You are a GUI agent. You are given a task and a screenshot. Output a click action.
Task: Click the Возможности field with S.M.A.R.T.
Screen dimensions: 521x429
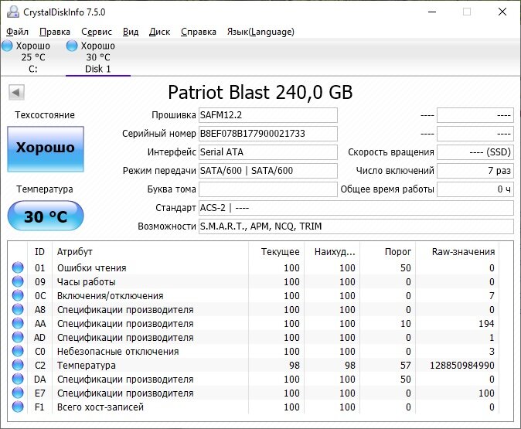tap(356, 226)
